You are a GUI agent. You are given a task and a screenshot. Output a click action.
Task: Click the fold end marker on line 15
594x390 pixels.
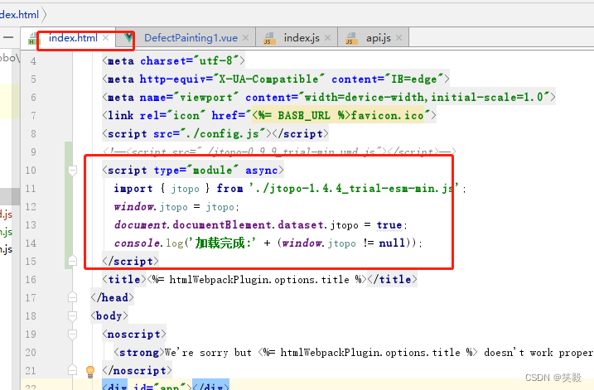(73, 261)
